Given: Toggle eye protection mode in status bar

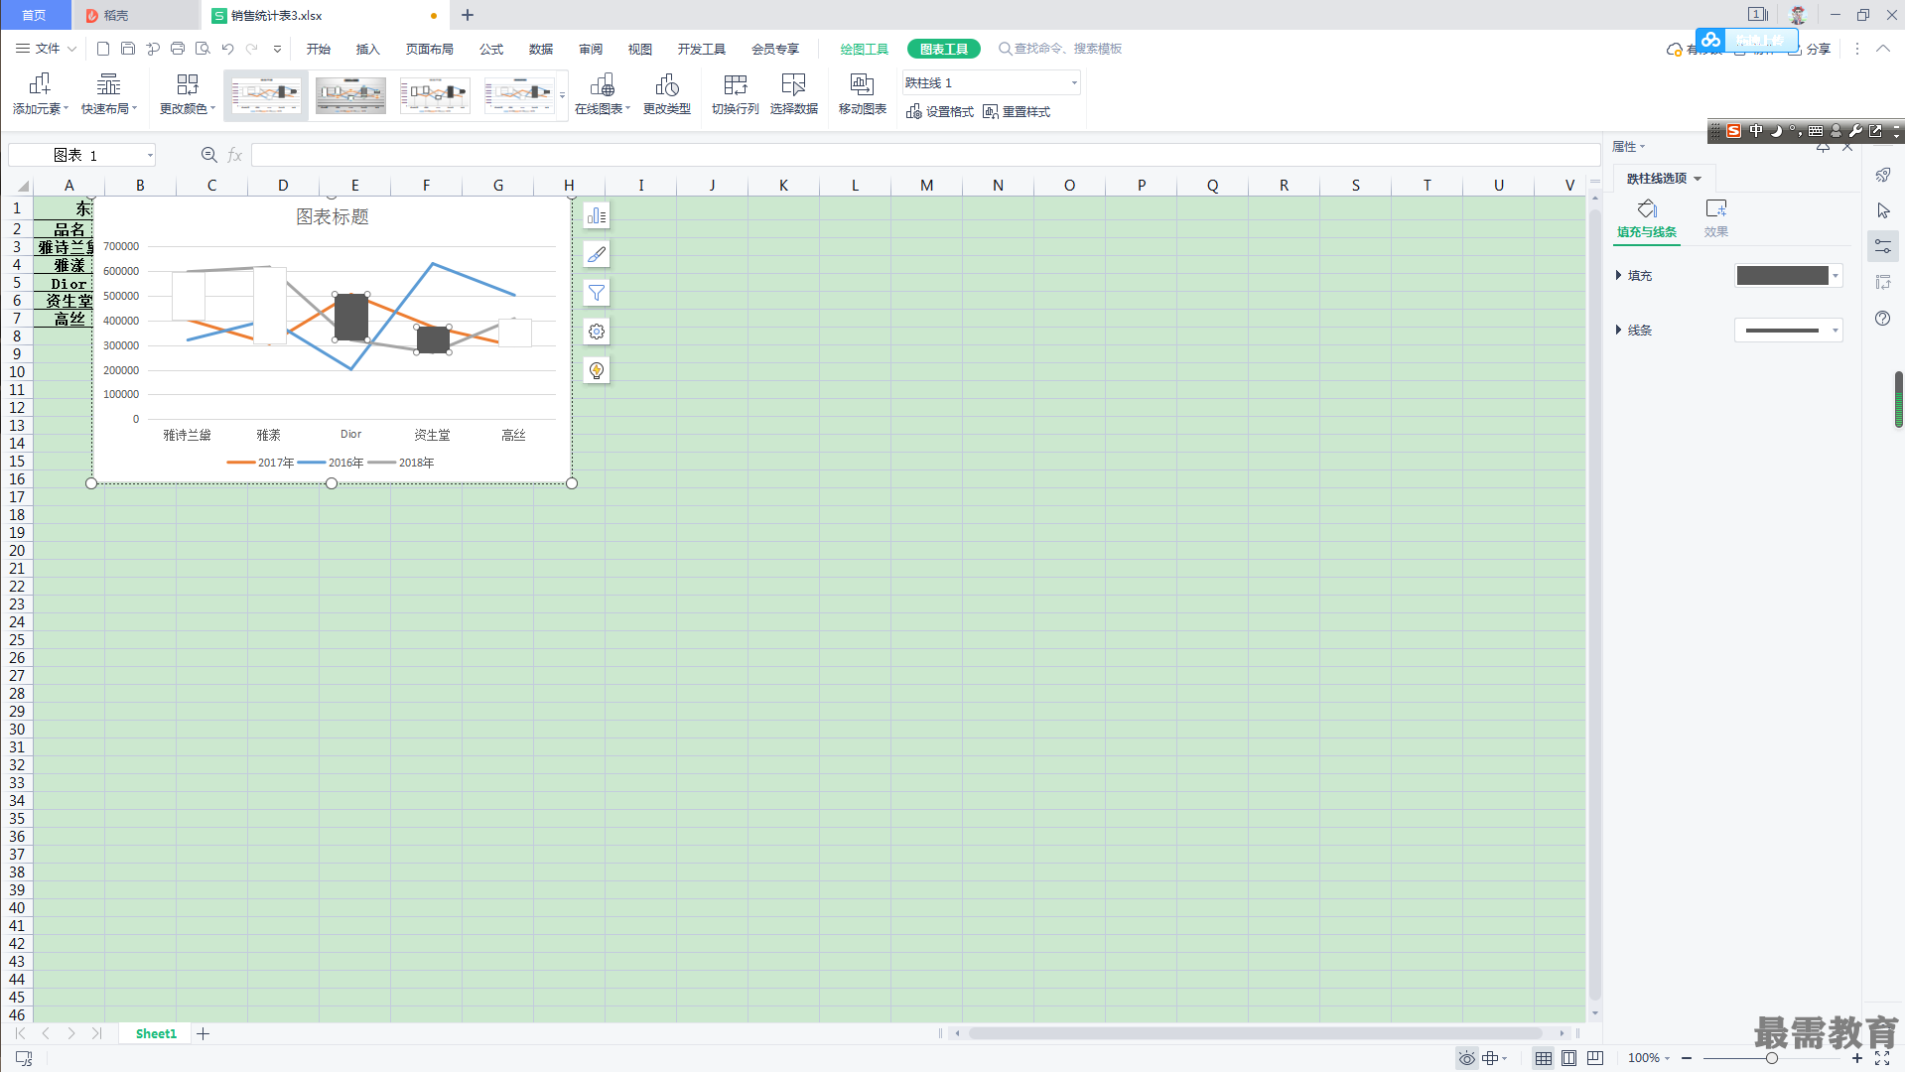Looking at the screenshot, I should [x=1466, y=1058].
